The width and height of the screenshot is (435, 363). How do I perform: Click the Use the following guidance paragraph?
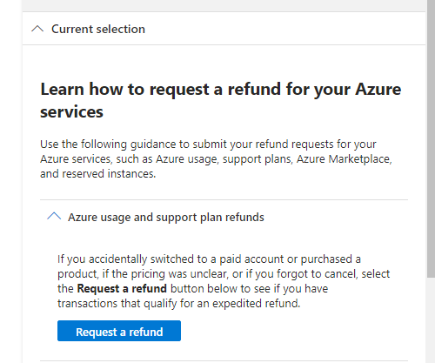pyautogui.click(x=216, y=158)
